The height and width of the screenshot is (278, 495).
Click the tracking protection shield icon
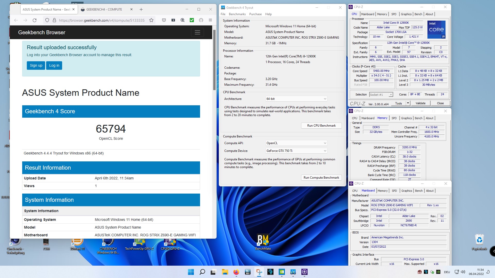pyautogui.click(x=47, y=20)
